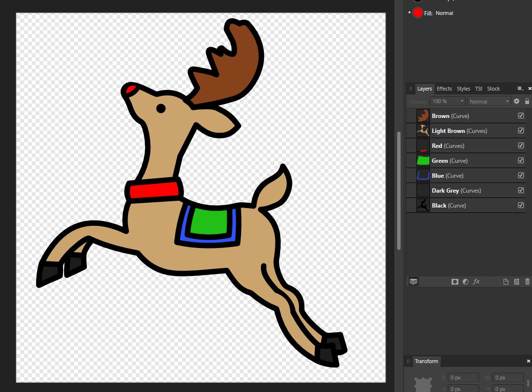Delete layer with the trash icon
The height and width of the screenshot is (392, 532).
click(x=527, y=282)
